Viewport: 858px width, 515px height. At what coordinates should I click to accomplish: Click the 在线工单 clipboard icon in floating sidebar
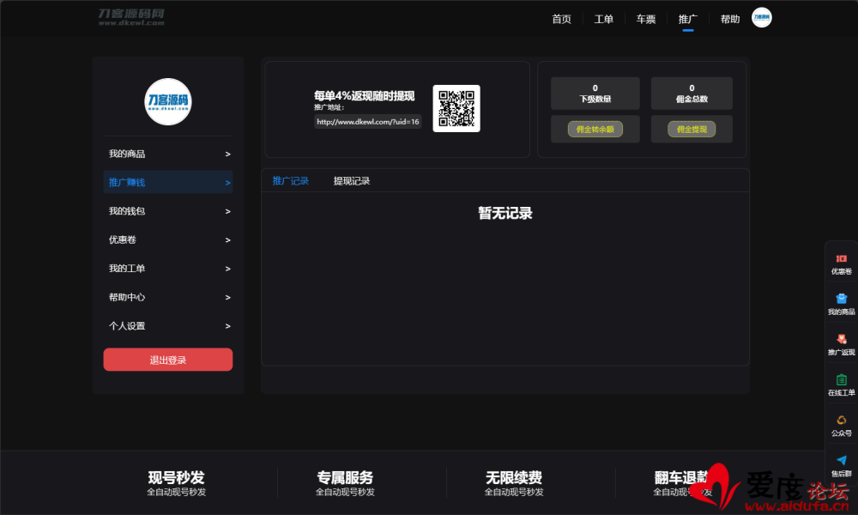click(841, 380)
